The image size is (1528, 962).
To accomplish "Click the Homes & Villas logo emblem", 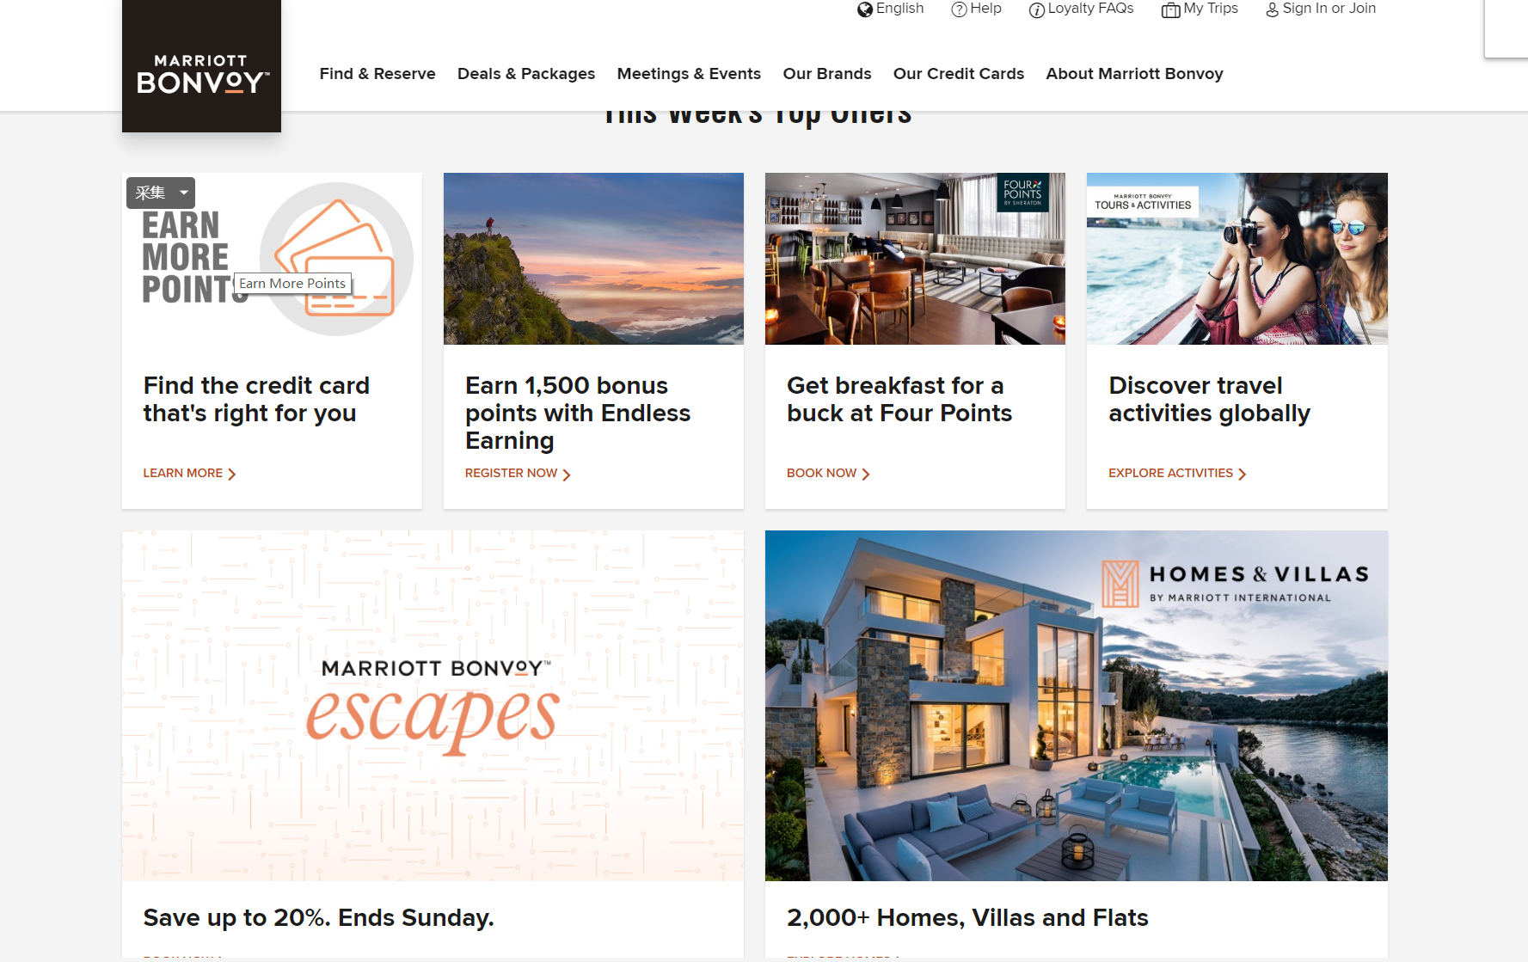I will pos(1120,584).
